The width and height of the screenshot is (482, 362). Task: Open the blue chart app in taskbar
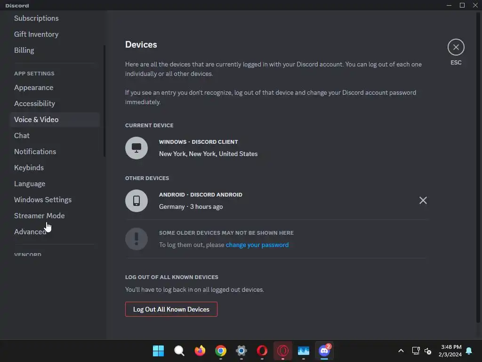304,351
